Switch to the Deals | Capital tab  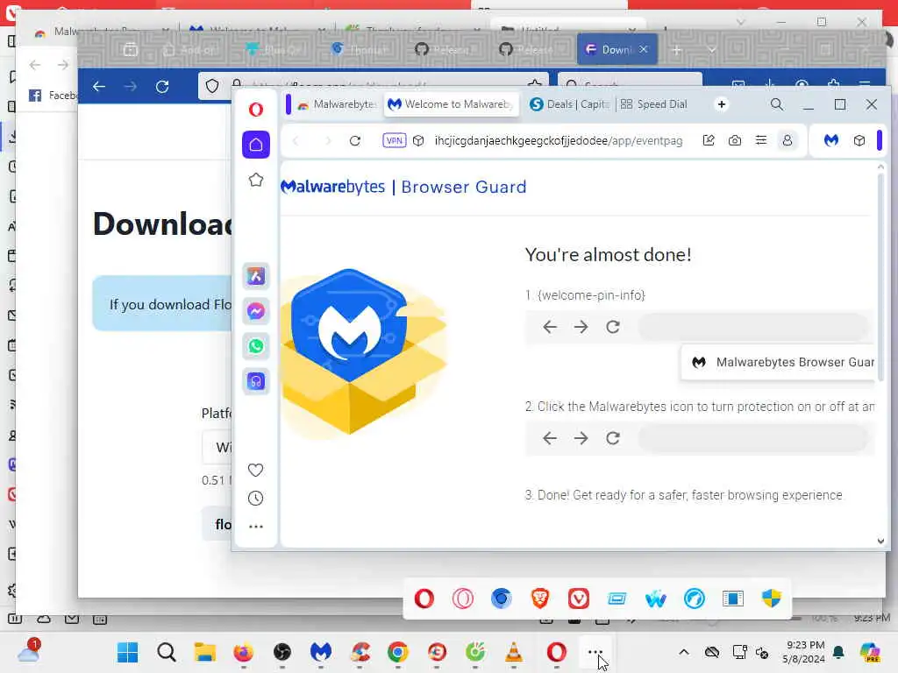click(569, 104)
